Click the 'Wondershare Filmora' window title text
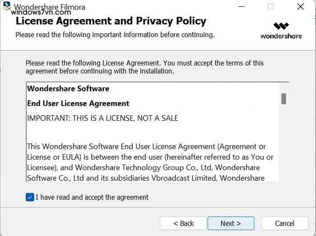The width and height of the screenshot is (316, 236). click(x=50, y=7)
